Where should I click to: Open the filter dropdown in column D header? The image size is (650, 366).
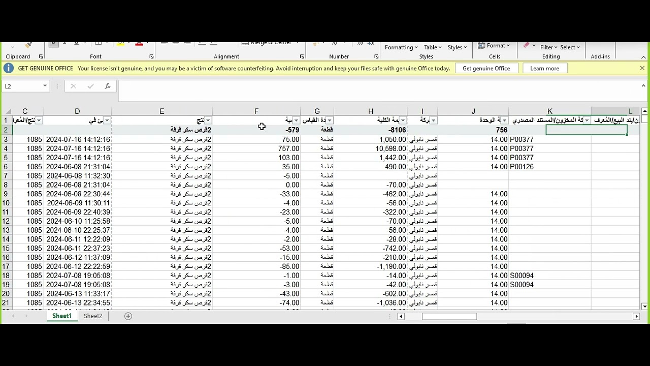click(x=107, y=120)
